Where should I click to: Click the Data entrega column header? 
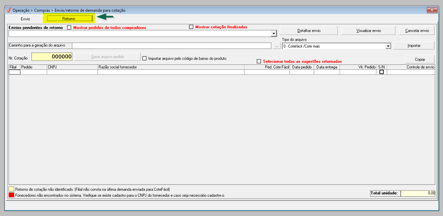point(327,67)
